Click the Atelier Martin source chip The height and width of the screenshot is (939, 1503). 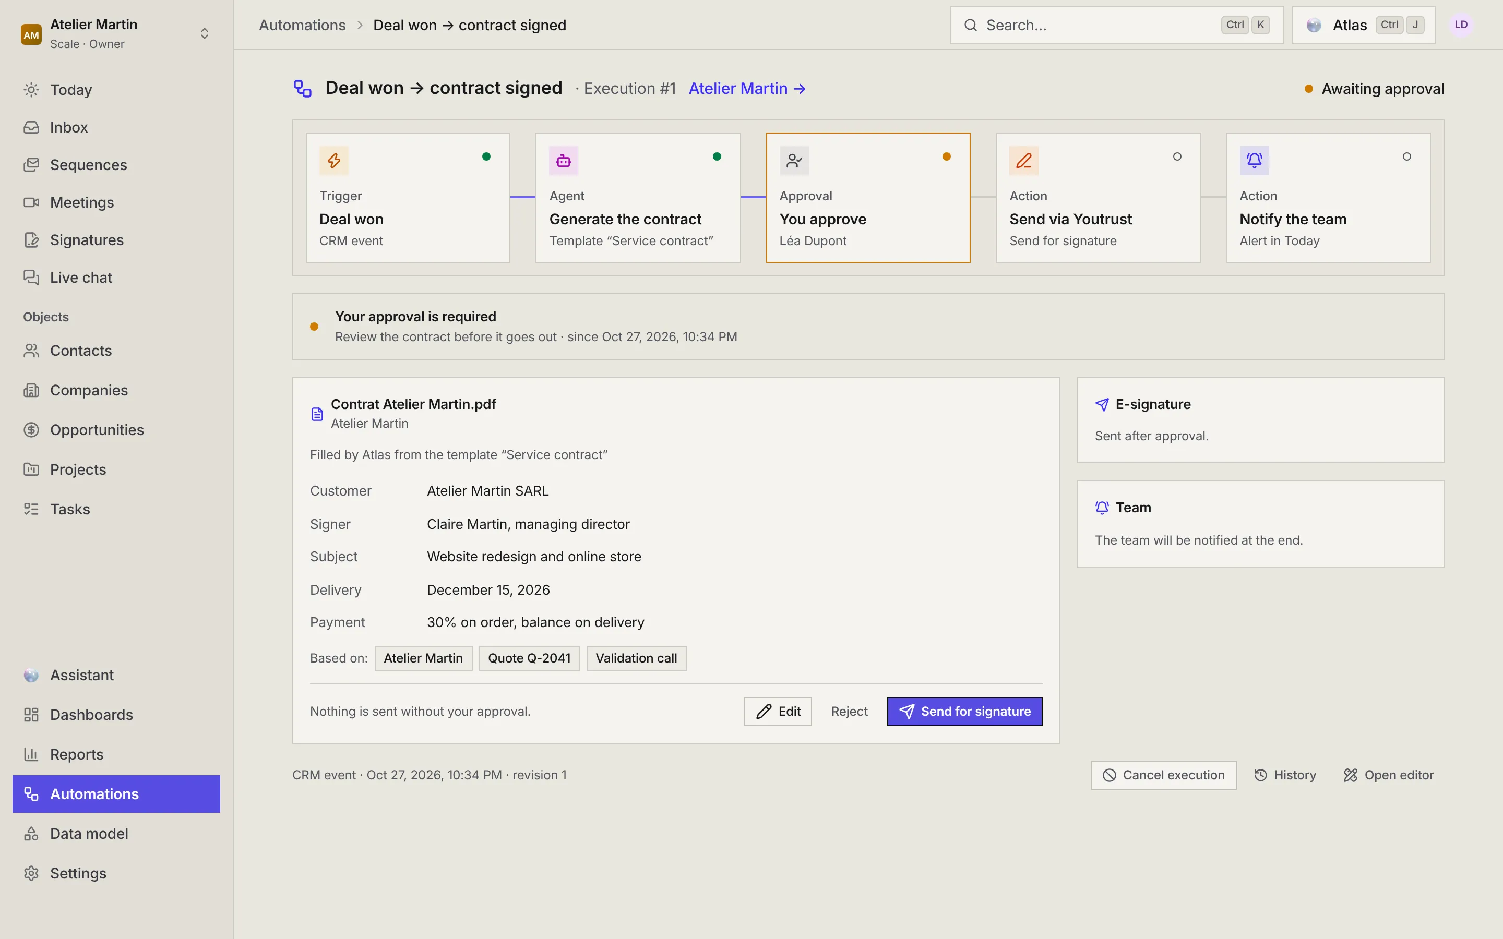[423, 658]
